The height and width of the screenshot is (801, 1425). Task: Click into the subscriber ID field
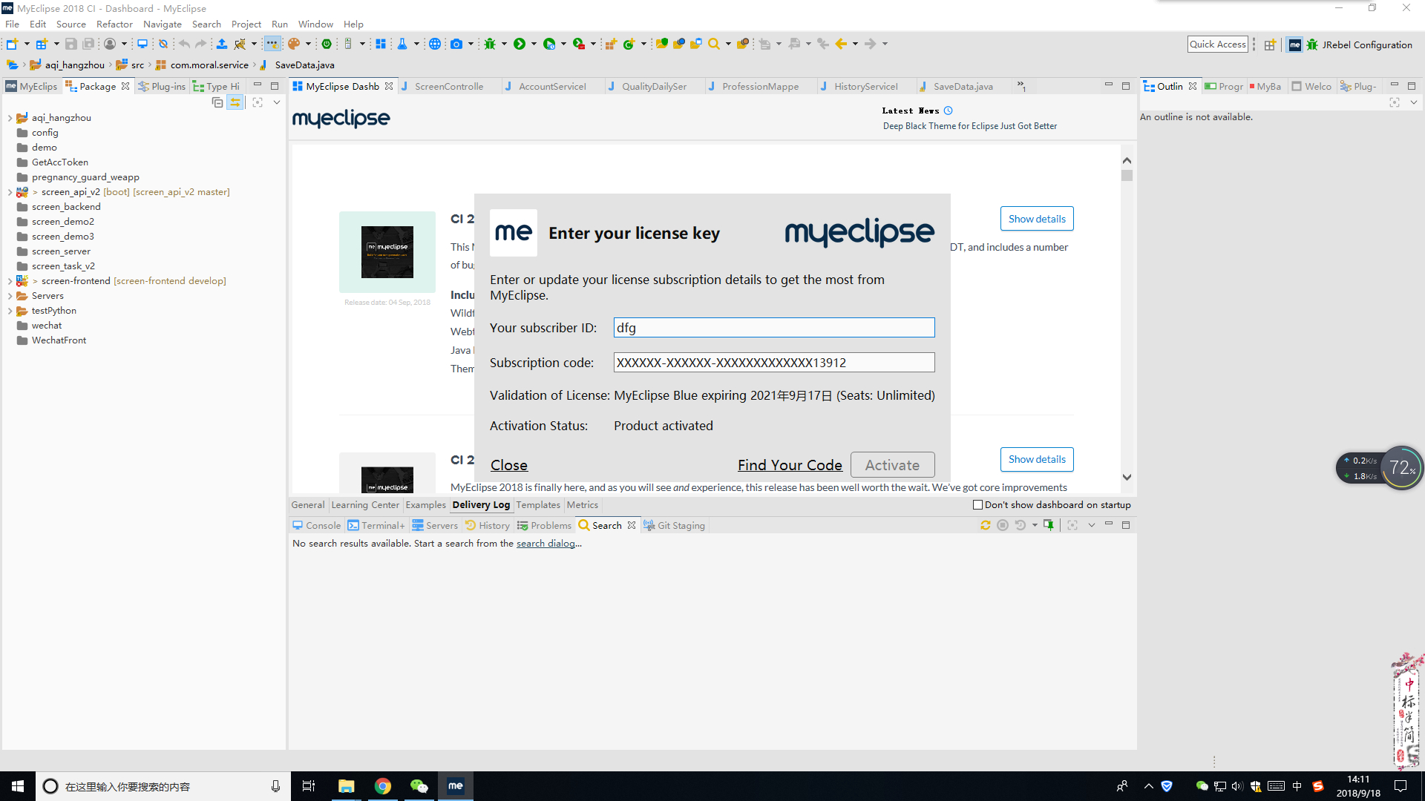pyautogui.click(x=773, y=328)
